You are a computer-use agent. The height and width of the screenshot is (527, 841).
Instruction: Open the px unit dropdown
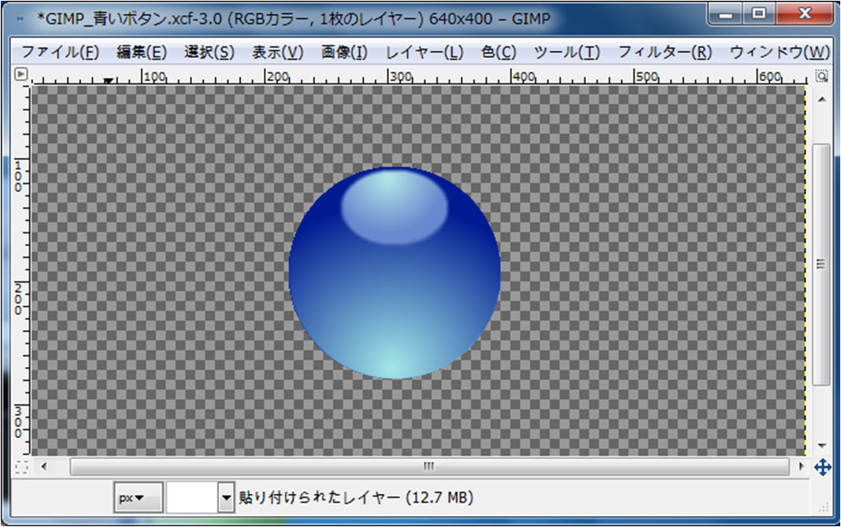pyautogui.click(x=138, y=498)
